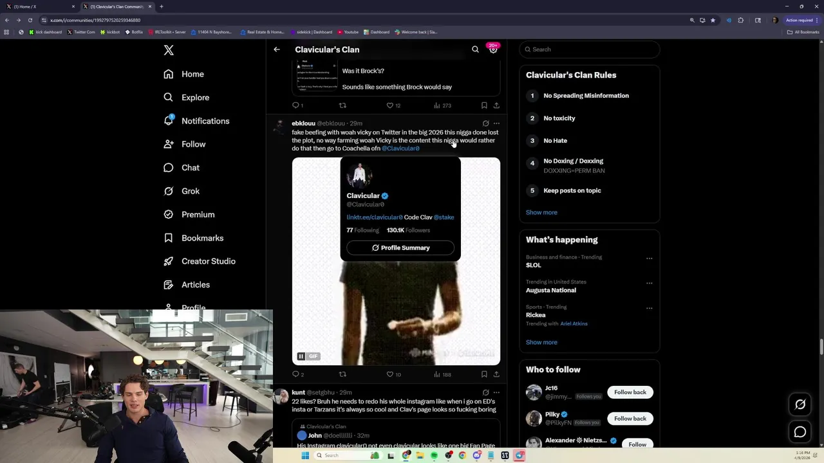Open the floating chat messages button
The image size is (824, 463).
[x=800, y=432]
